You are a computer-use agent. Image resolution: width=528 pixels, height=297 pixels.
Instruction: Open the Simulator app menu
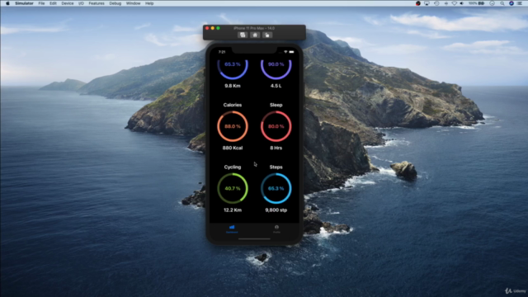(x=24, y=3)
